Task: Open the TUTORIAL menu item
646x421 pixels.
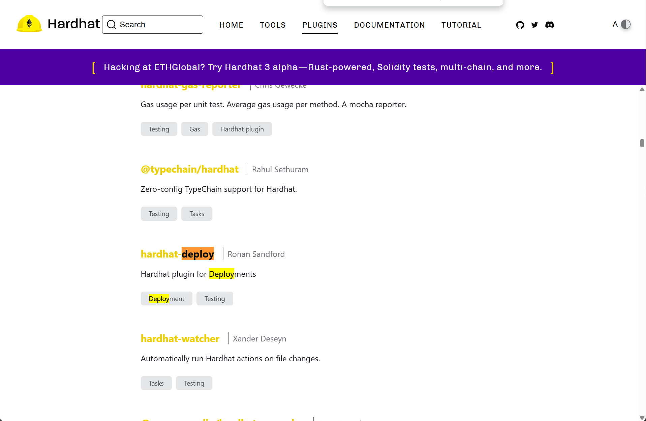Action: (461, 25)
